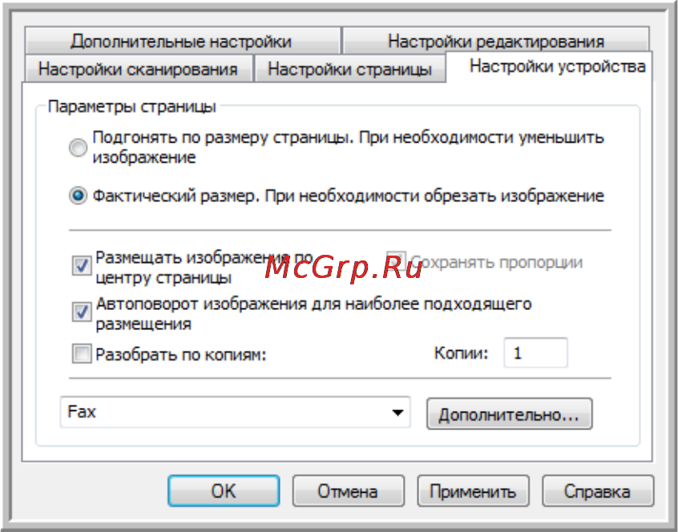Open the Fax printer dropdown
The height and width of the screenshot is (532, 678).
(x=236, y=413)
